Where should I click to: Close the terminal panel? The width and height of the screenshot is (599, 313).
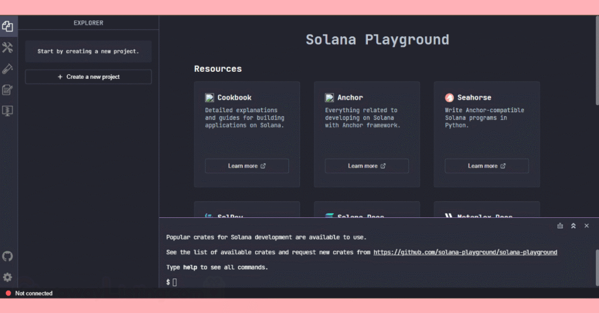(587, 225)
